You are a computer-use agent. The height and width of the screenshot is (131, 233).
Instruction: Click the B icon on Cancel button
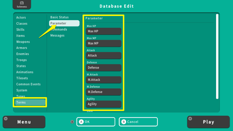124,122
